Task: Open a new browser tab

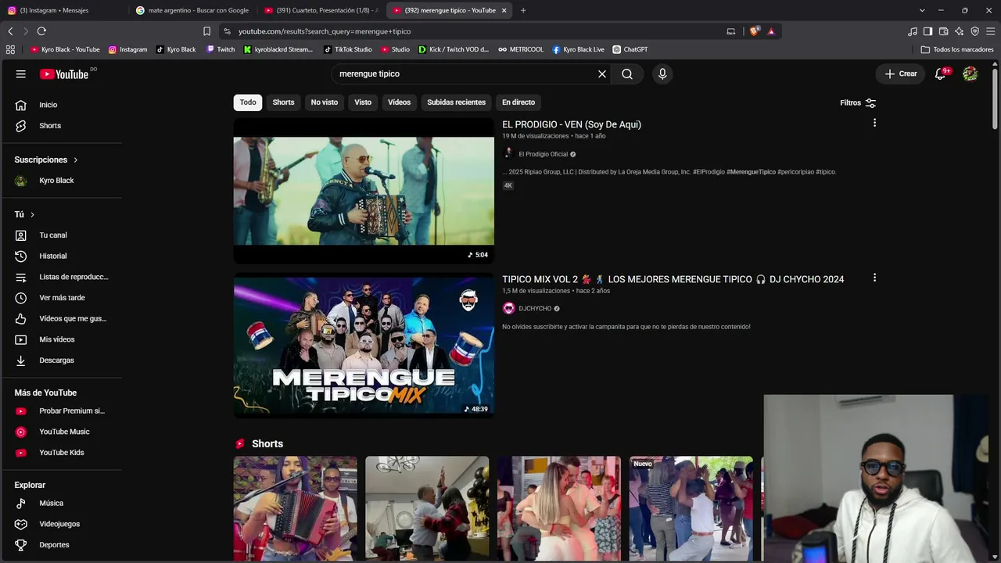Action: (523, 10)
